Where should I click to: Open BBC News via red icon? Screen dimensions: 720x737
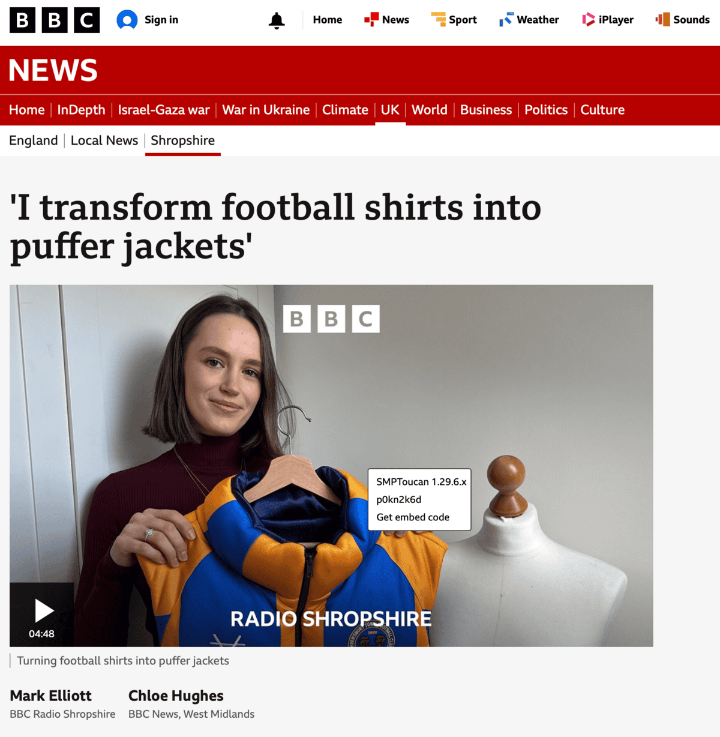(x=371, y=20)
